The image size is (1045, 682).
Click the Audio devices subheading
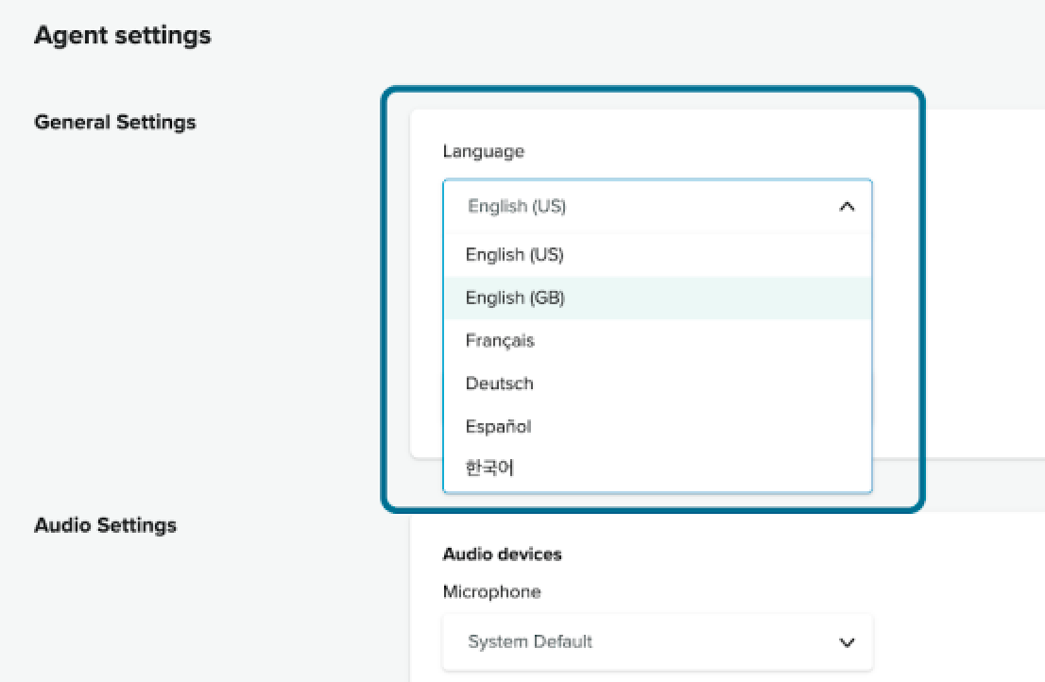(x=502, y=554)
